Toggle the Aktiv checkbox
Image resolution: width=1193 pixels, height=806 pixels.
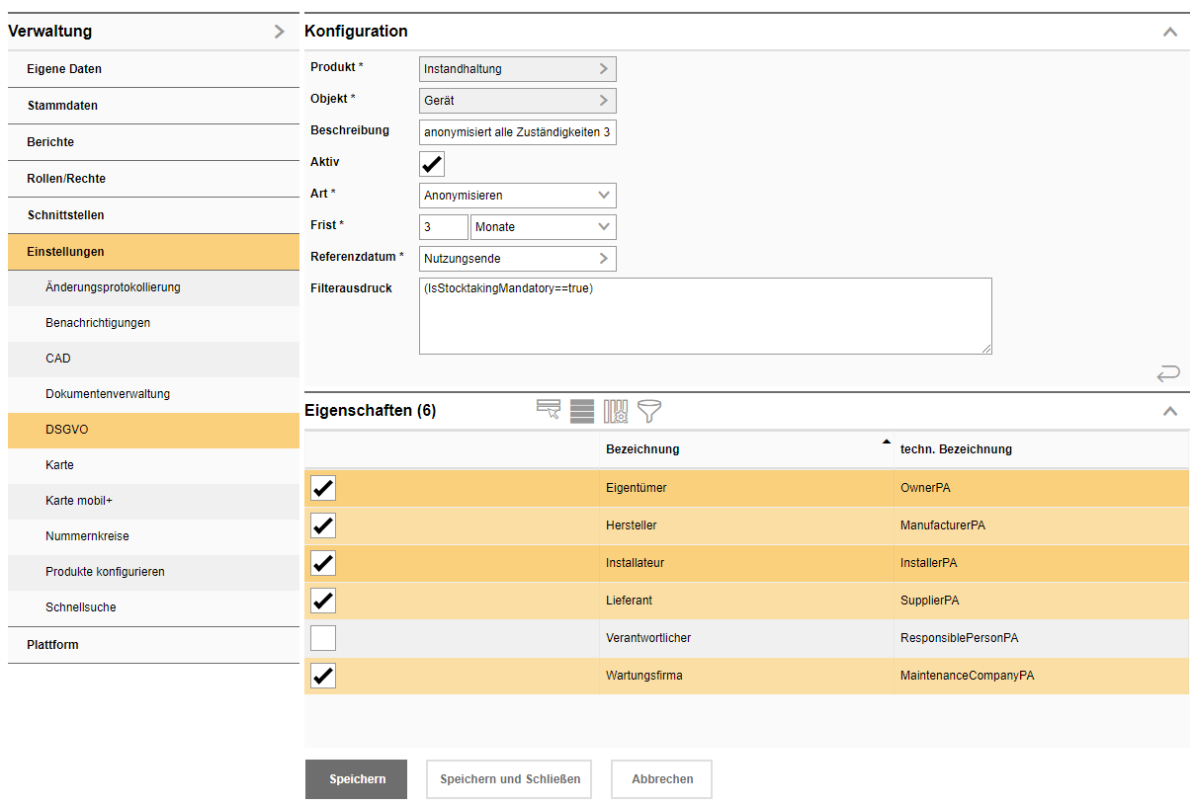[432, 164]
